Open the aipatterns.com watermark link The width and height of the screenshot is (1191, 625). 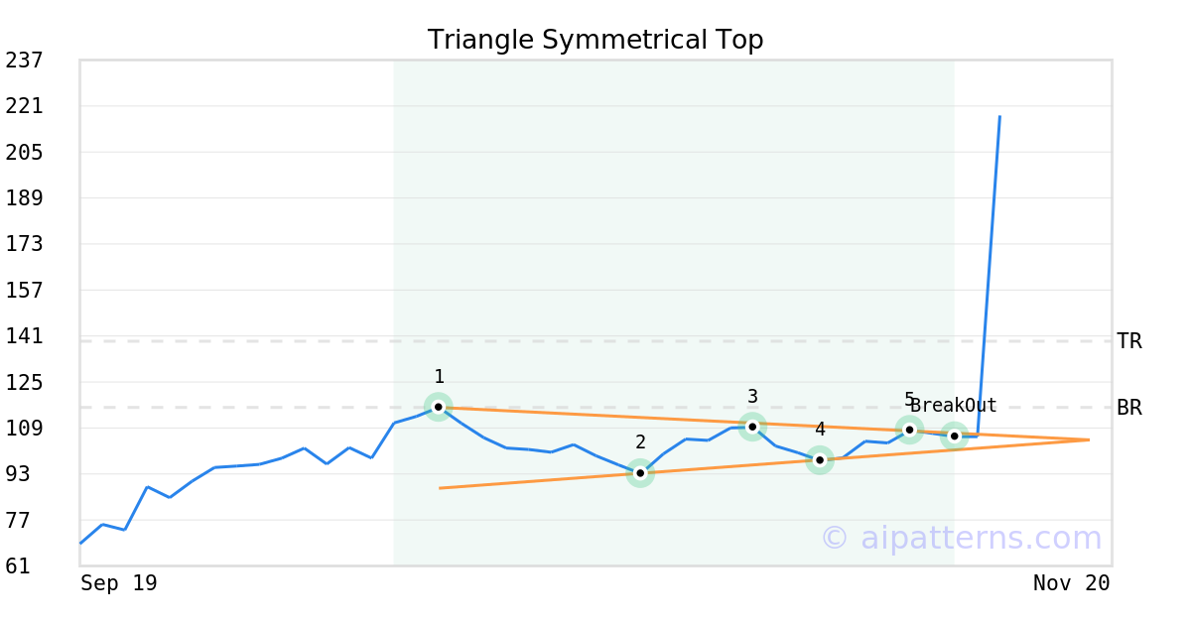tap(961, 538)
